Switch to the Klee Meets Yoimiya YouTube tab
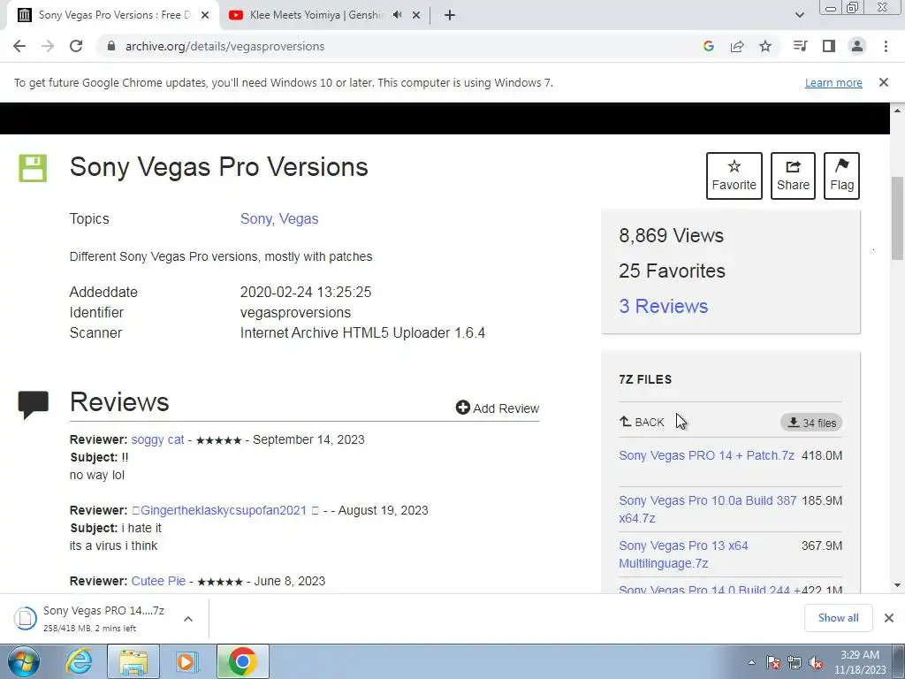Screen dimensions: 905x679 pos(315,15)
